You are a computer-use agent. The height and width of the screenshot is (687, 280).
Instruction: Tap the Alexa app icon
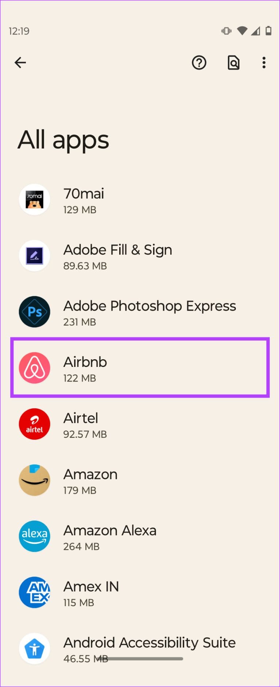pyautogui.click(x=35, y=536)
